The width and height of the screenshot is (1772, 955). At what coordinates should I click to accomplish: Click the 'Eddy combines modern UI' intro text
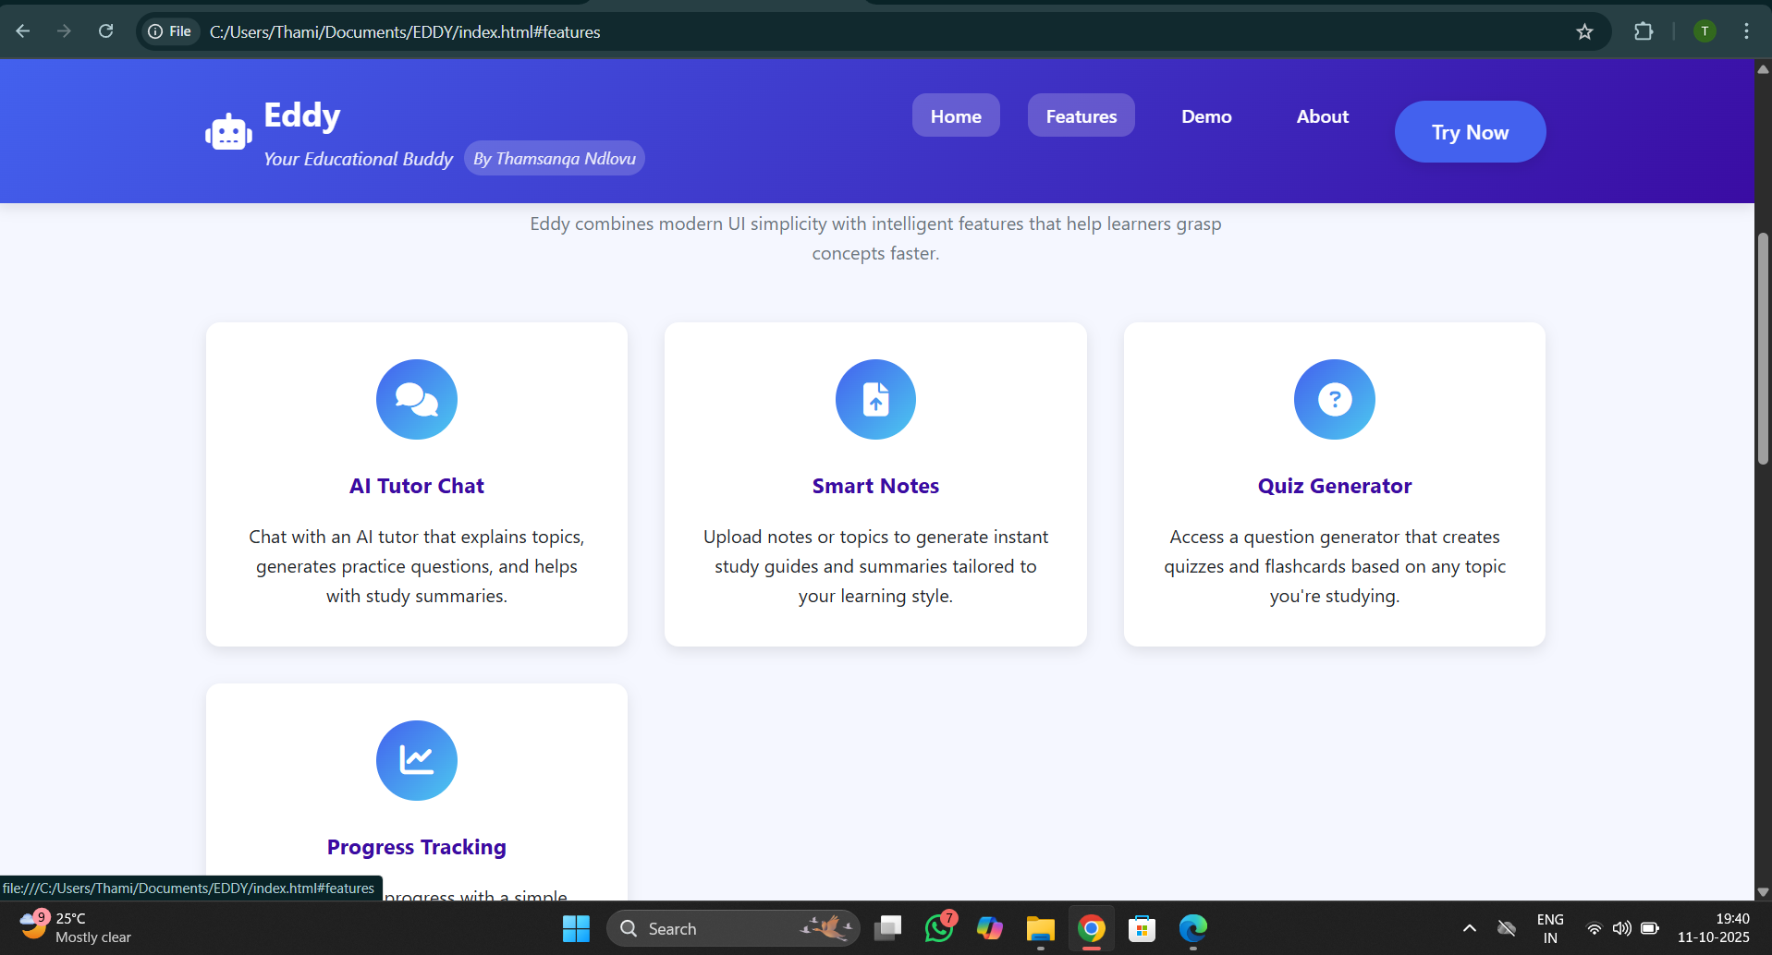point(875,238)
